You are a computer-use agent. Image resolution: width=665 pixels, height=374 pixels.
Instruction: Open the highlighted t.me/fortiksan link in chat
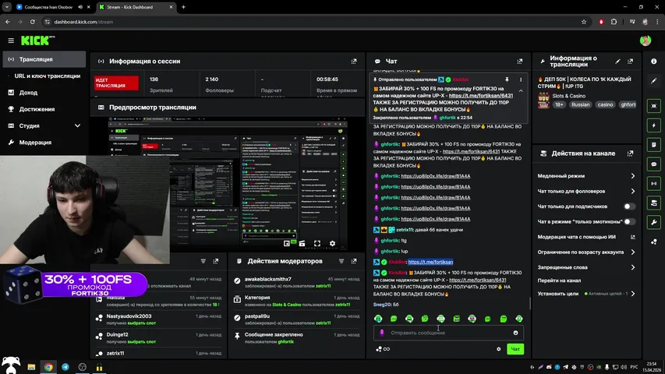pos(430,262)
